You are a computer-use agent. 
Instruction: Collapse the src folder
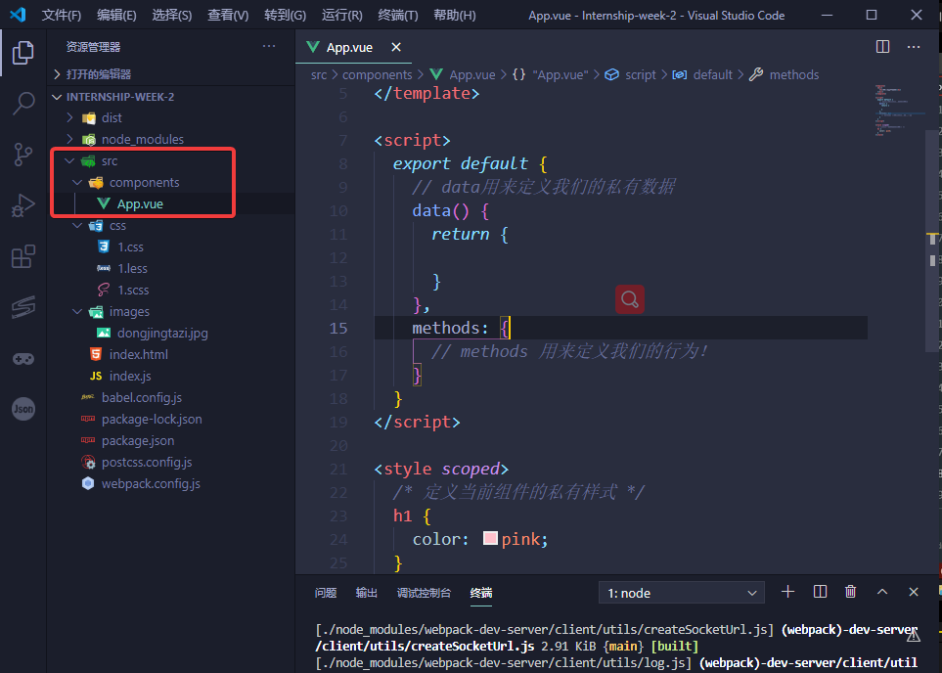pos(171,161)
